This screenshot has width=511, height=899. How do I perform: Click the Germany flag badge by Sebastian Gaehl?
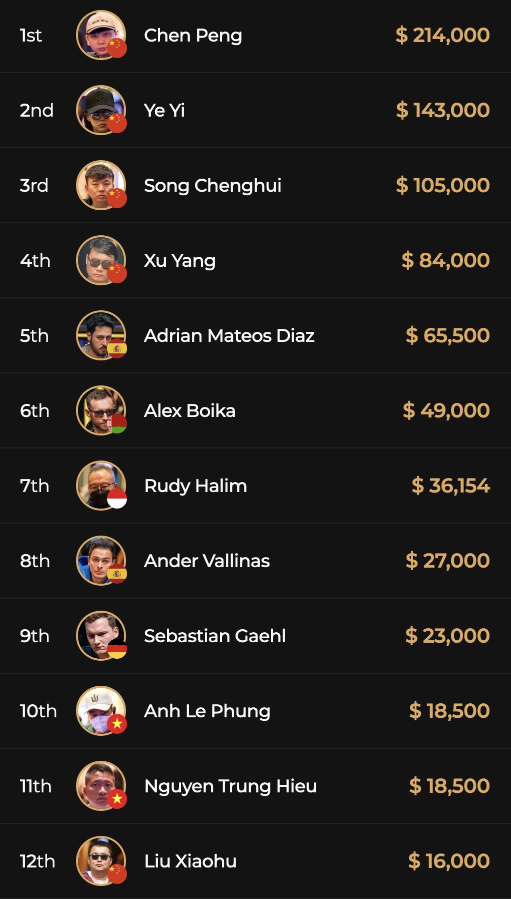(117, 649)
